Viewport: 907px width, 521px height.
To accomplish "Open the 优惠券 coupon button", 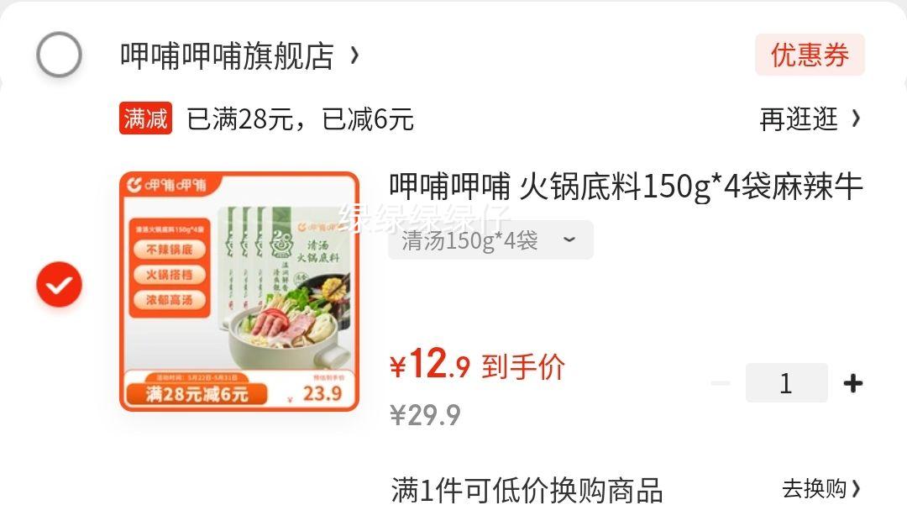I will [x=810, y=55].
